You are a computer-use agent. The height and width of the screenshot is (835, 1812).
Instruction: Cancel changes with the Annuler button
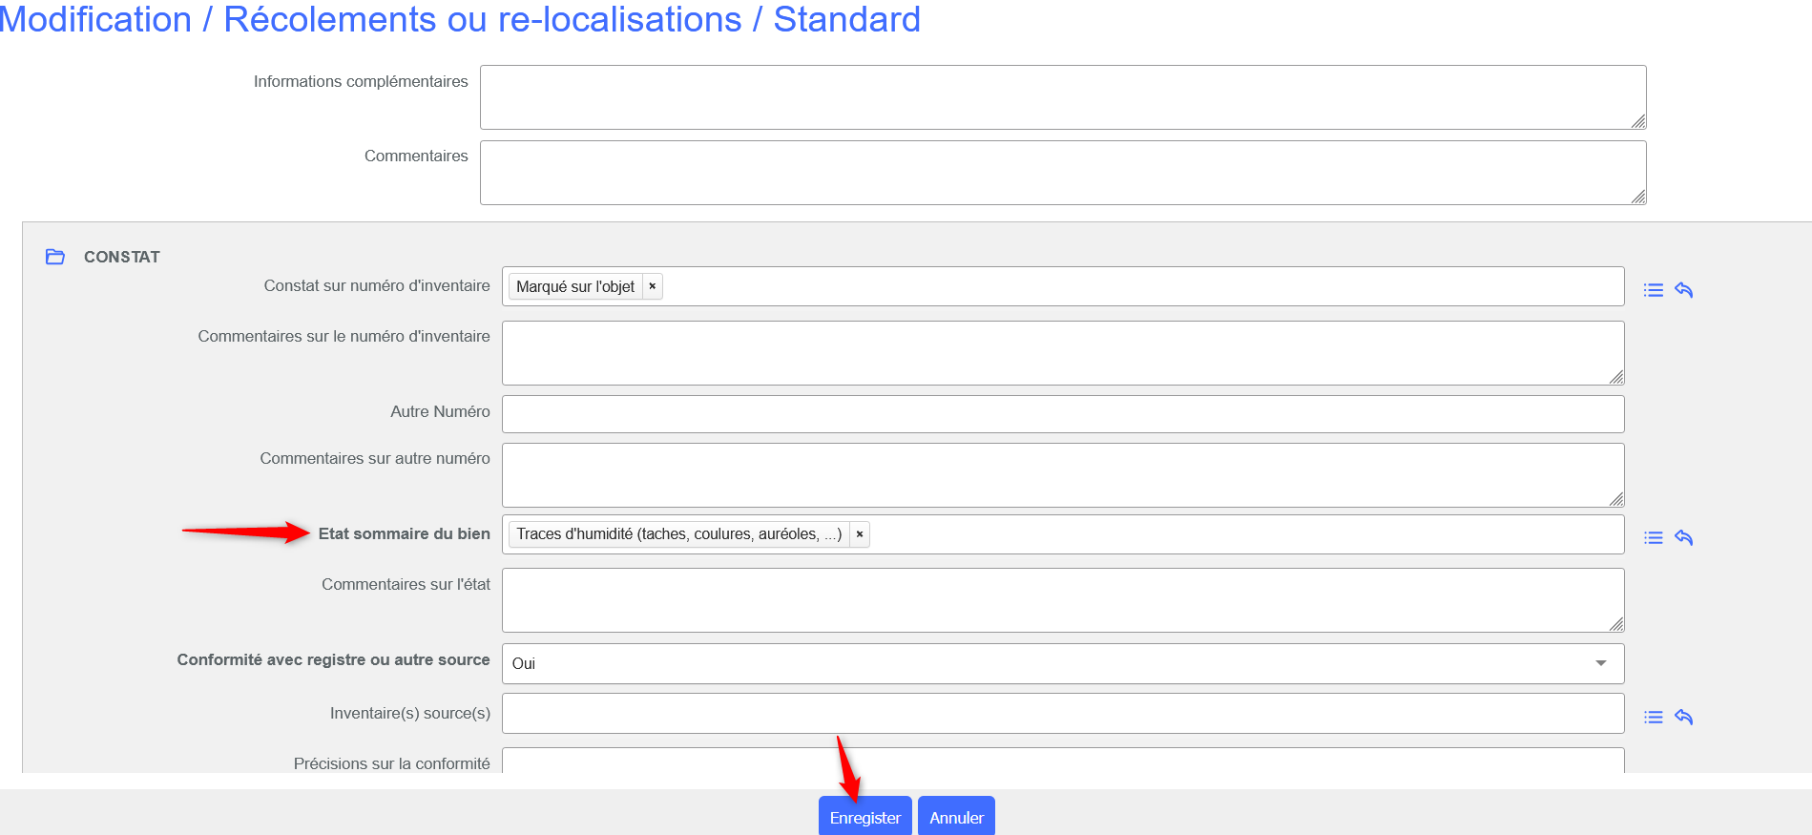click(955, 817)
